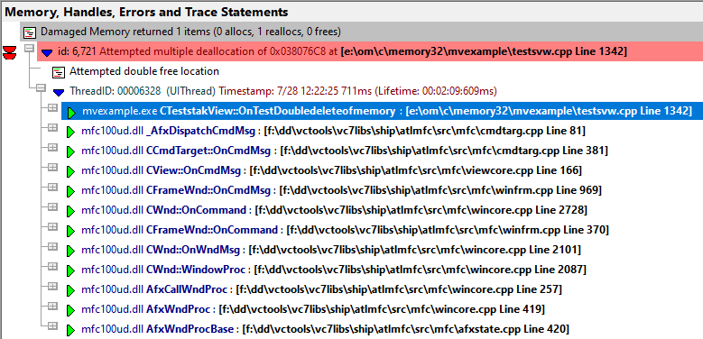Select the wincore.cpp Line 2087 frame
Image resolution: width=703 pixels, height=339 pixels.
coord(334,270)
